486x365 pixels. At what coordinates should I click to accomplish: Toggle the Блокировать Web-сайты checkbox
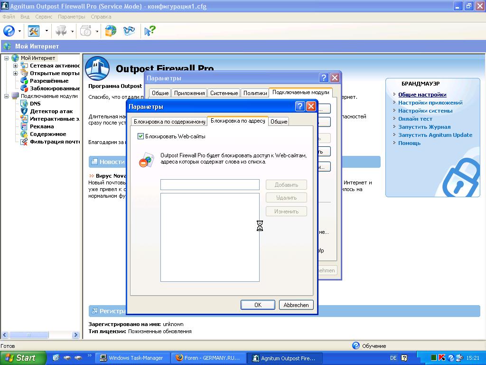tap(140, 136)
